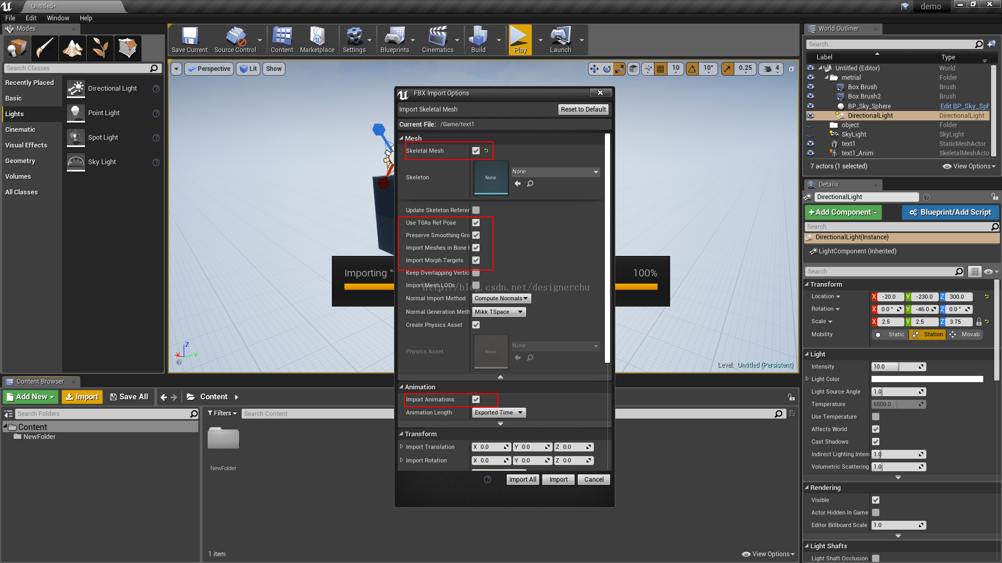
Task: Open the Window menu
Action: 58,18
